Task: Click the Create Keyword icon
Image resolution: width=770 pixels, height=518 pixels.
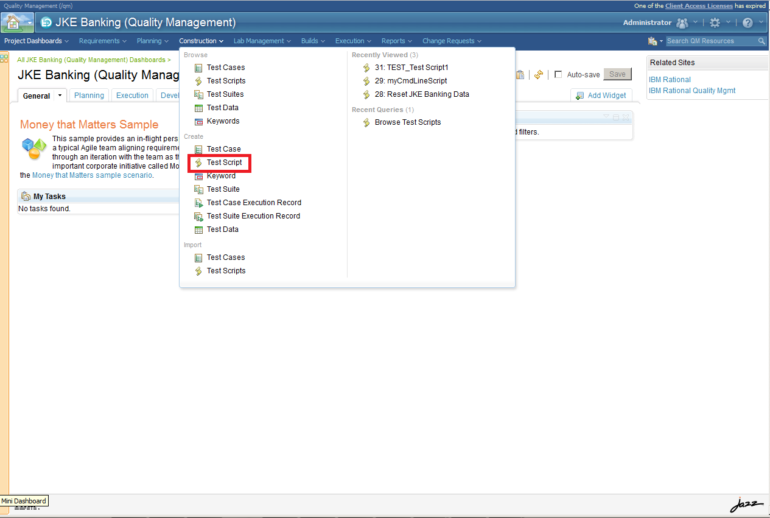Action: (x=198, y=176)
